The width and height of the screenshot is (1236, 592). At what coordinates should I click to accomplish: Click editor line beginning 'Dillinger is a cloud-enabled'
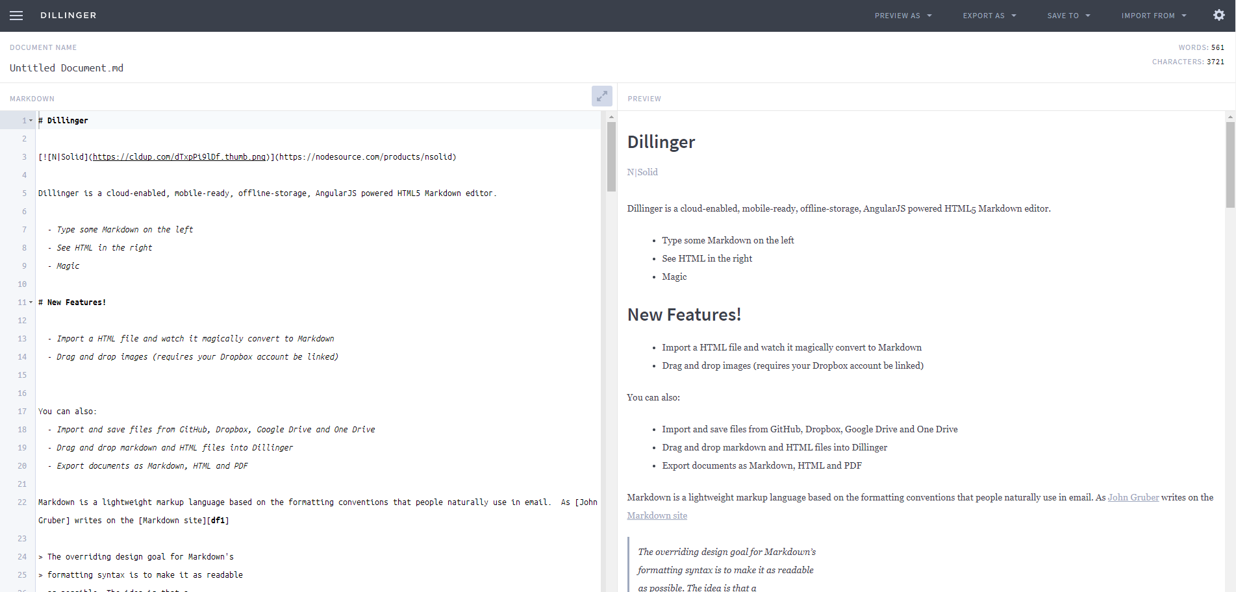pos(267,193)
